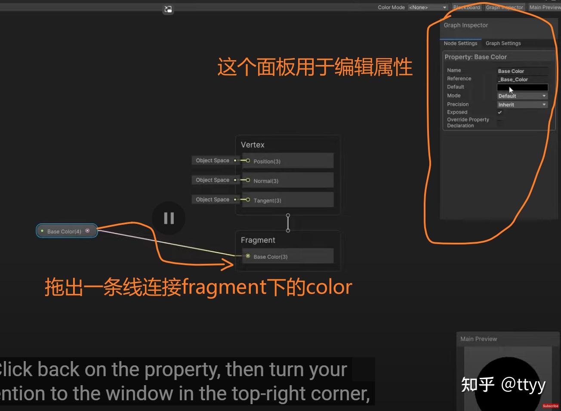Click the Position(3) port on the Vertex node

coord(247,161)
